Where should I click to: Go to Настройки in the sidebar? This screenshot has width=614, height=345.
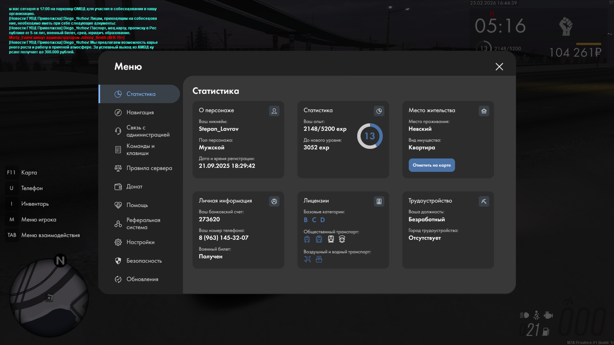click(x=140, y=242)
